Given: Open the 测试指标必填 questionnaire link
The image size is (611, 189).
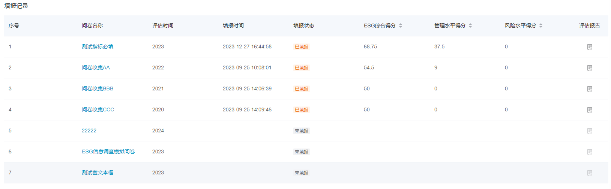Looking at the screenshot, I should coord(98,46).
